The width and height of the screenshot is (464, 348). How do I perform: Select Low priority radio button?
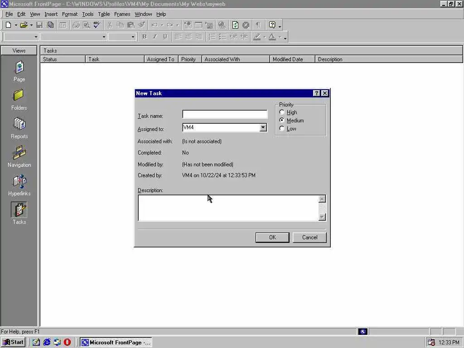tap(282, 128)
